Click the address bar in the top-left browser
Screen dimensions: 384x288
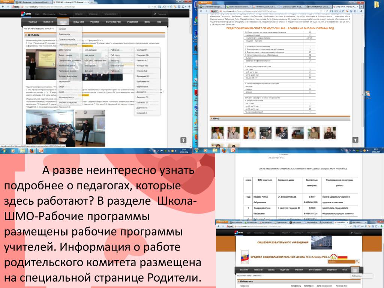click(84, 7)
